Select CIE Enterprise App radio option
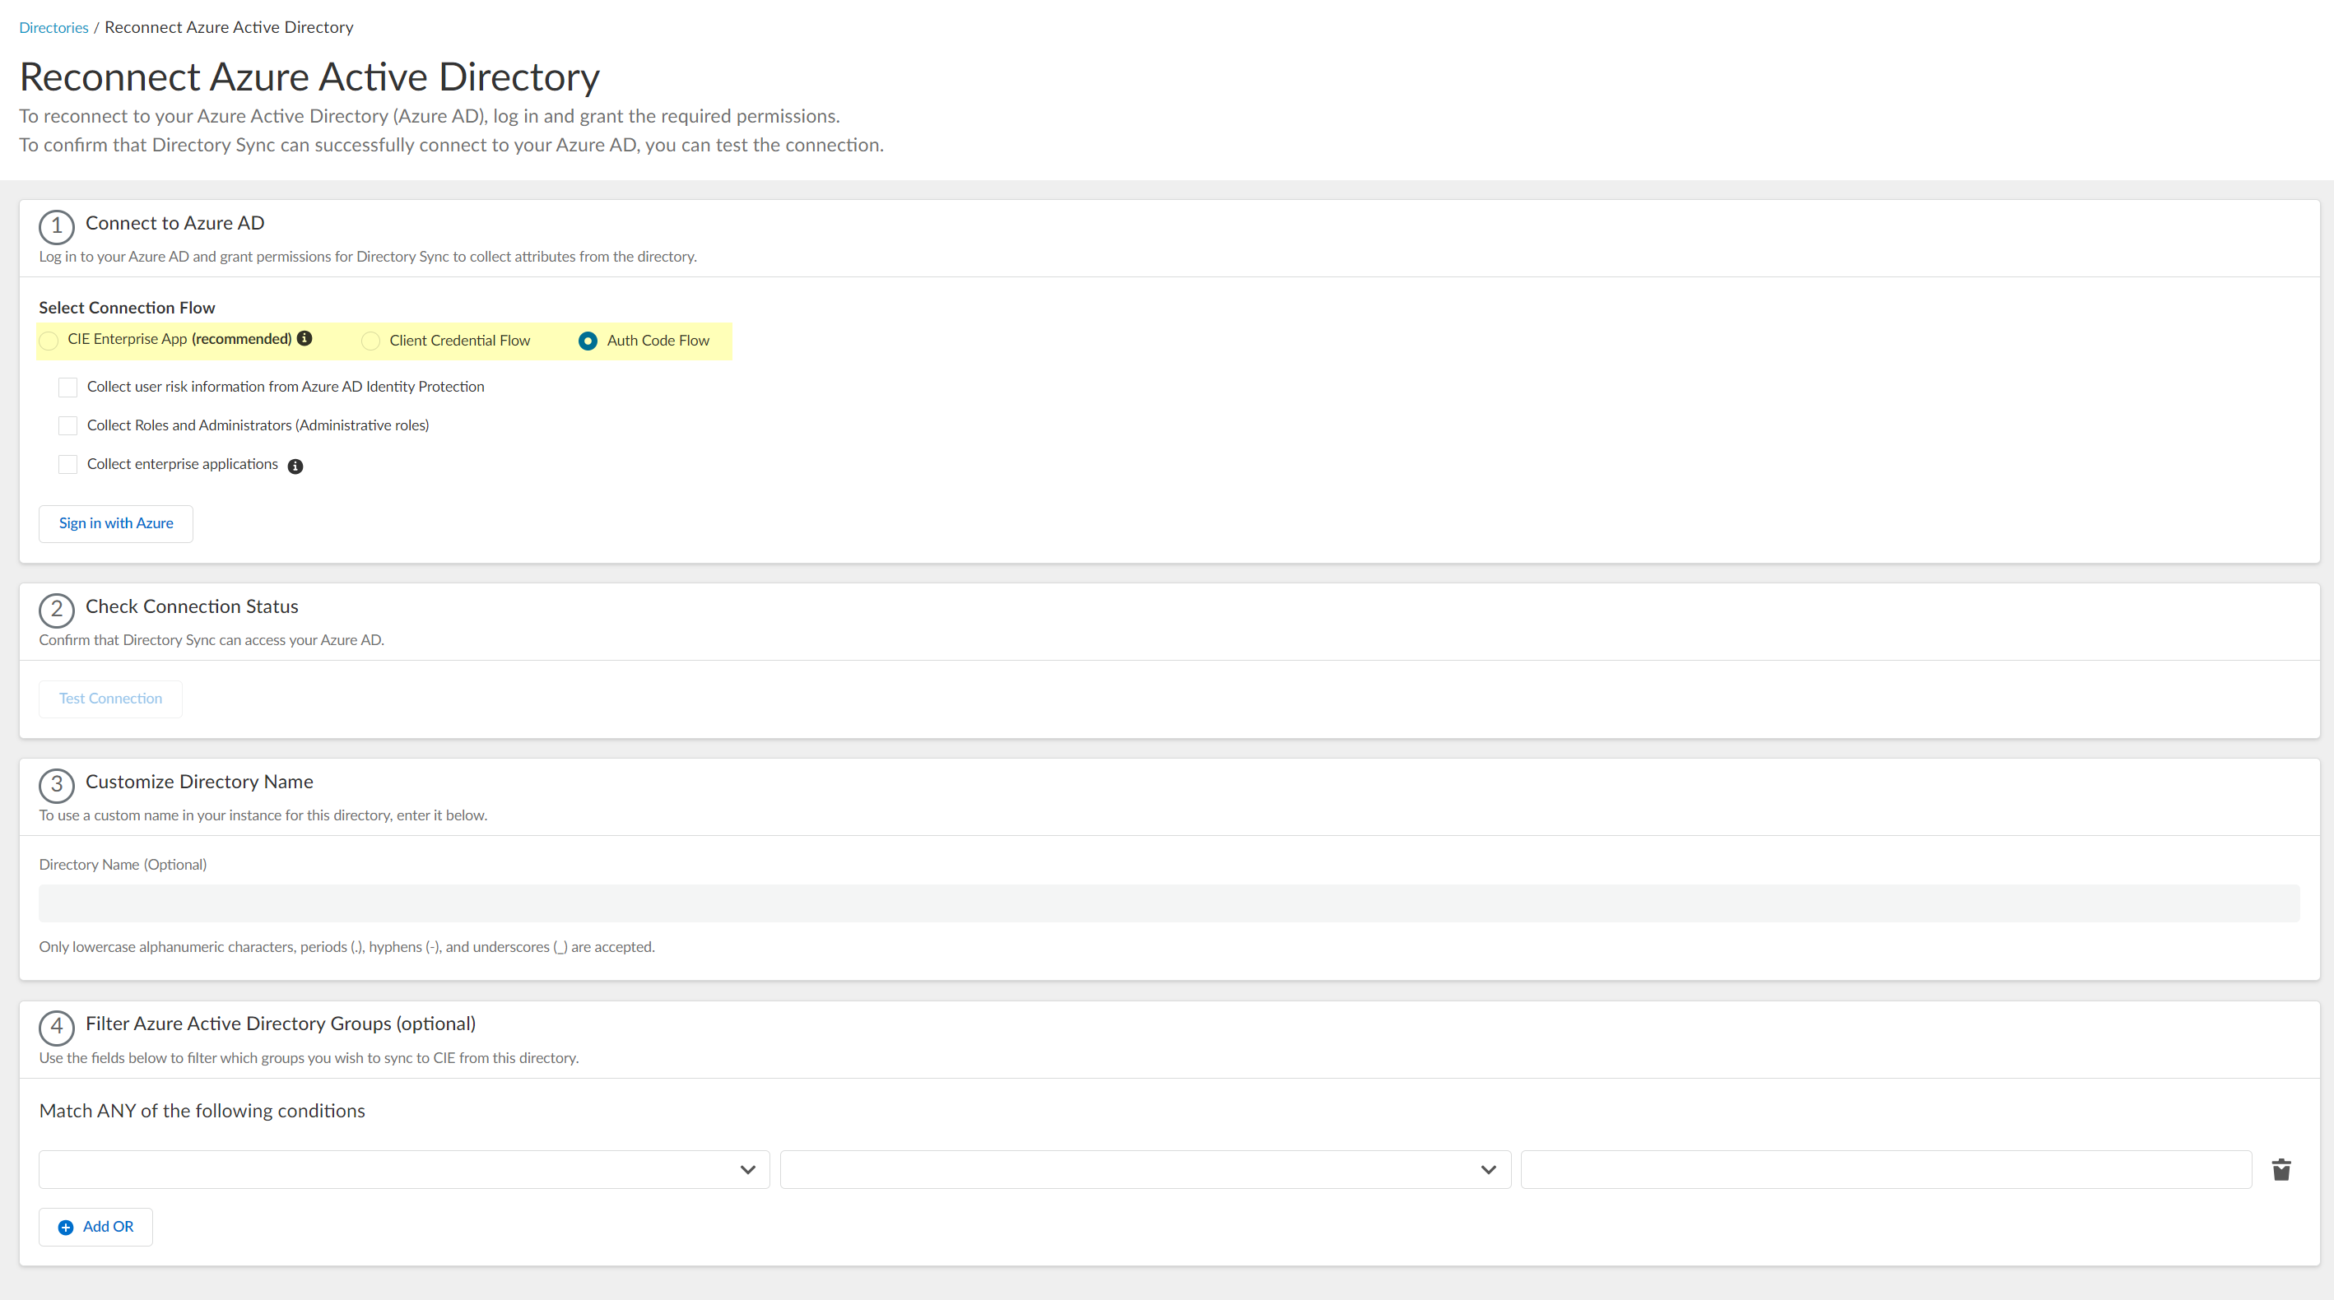2334x1300 pixels. point(49,341)
